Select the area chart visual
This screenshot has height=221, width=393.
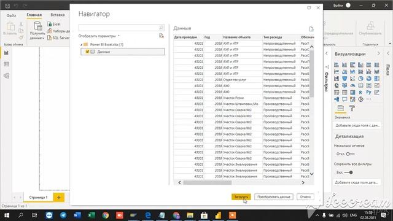344,72
